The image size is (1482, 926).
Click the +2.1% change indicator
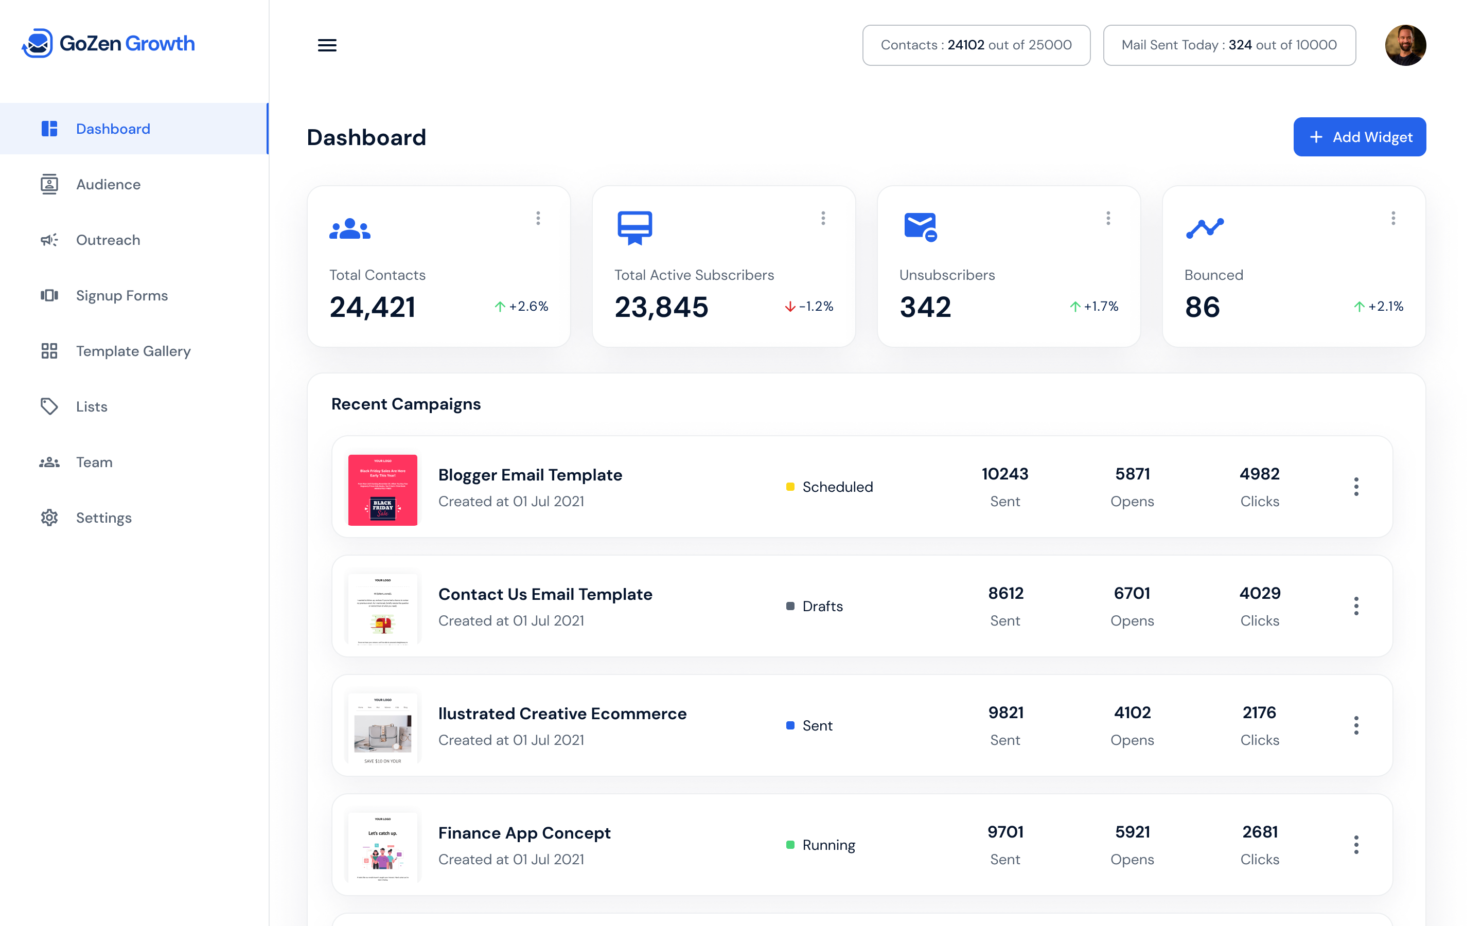click(1379, 306)
